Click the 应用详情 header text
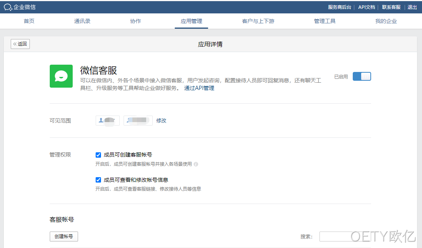Viewport: 422px width, 248px height. coord(210,44)
